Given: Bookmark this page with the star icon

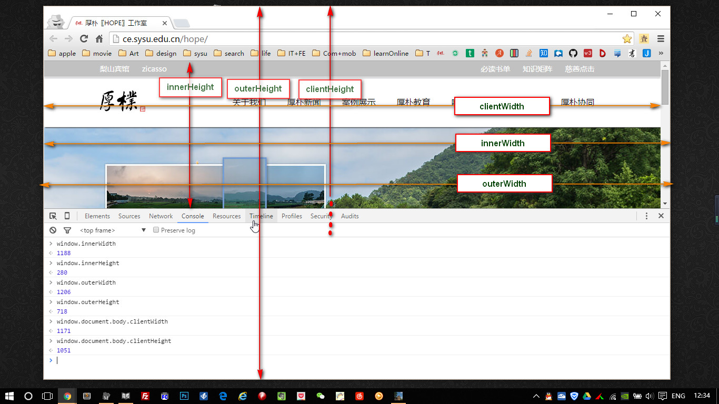Looking at the screenshot, I should coord(627,39).
